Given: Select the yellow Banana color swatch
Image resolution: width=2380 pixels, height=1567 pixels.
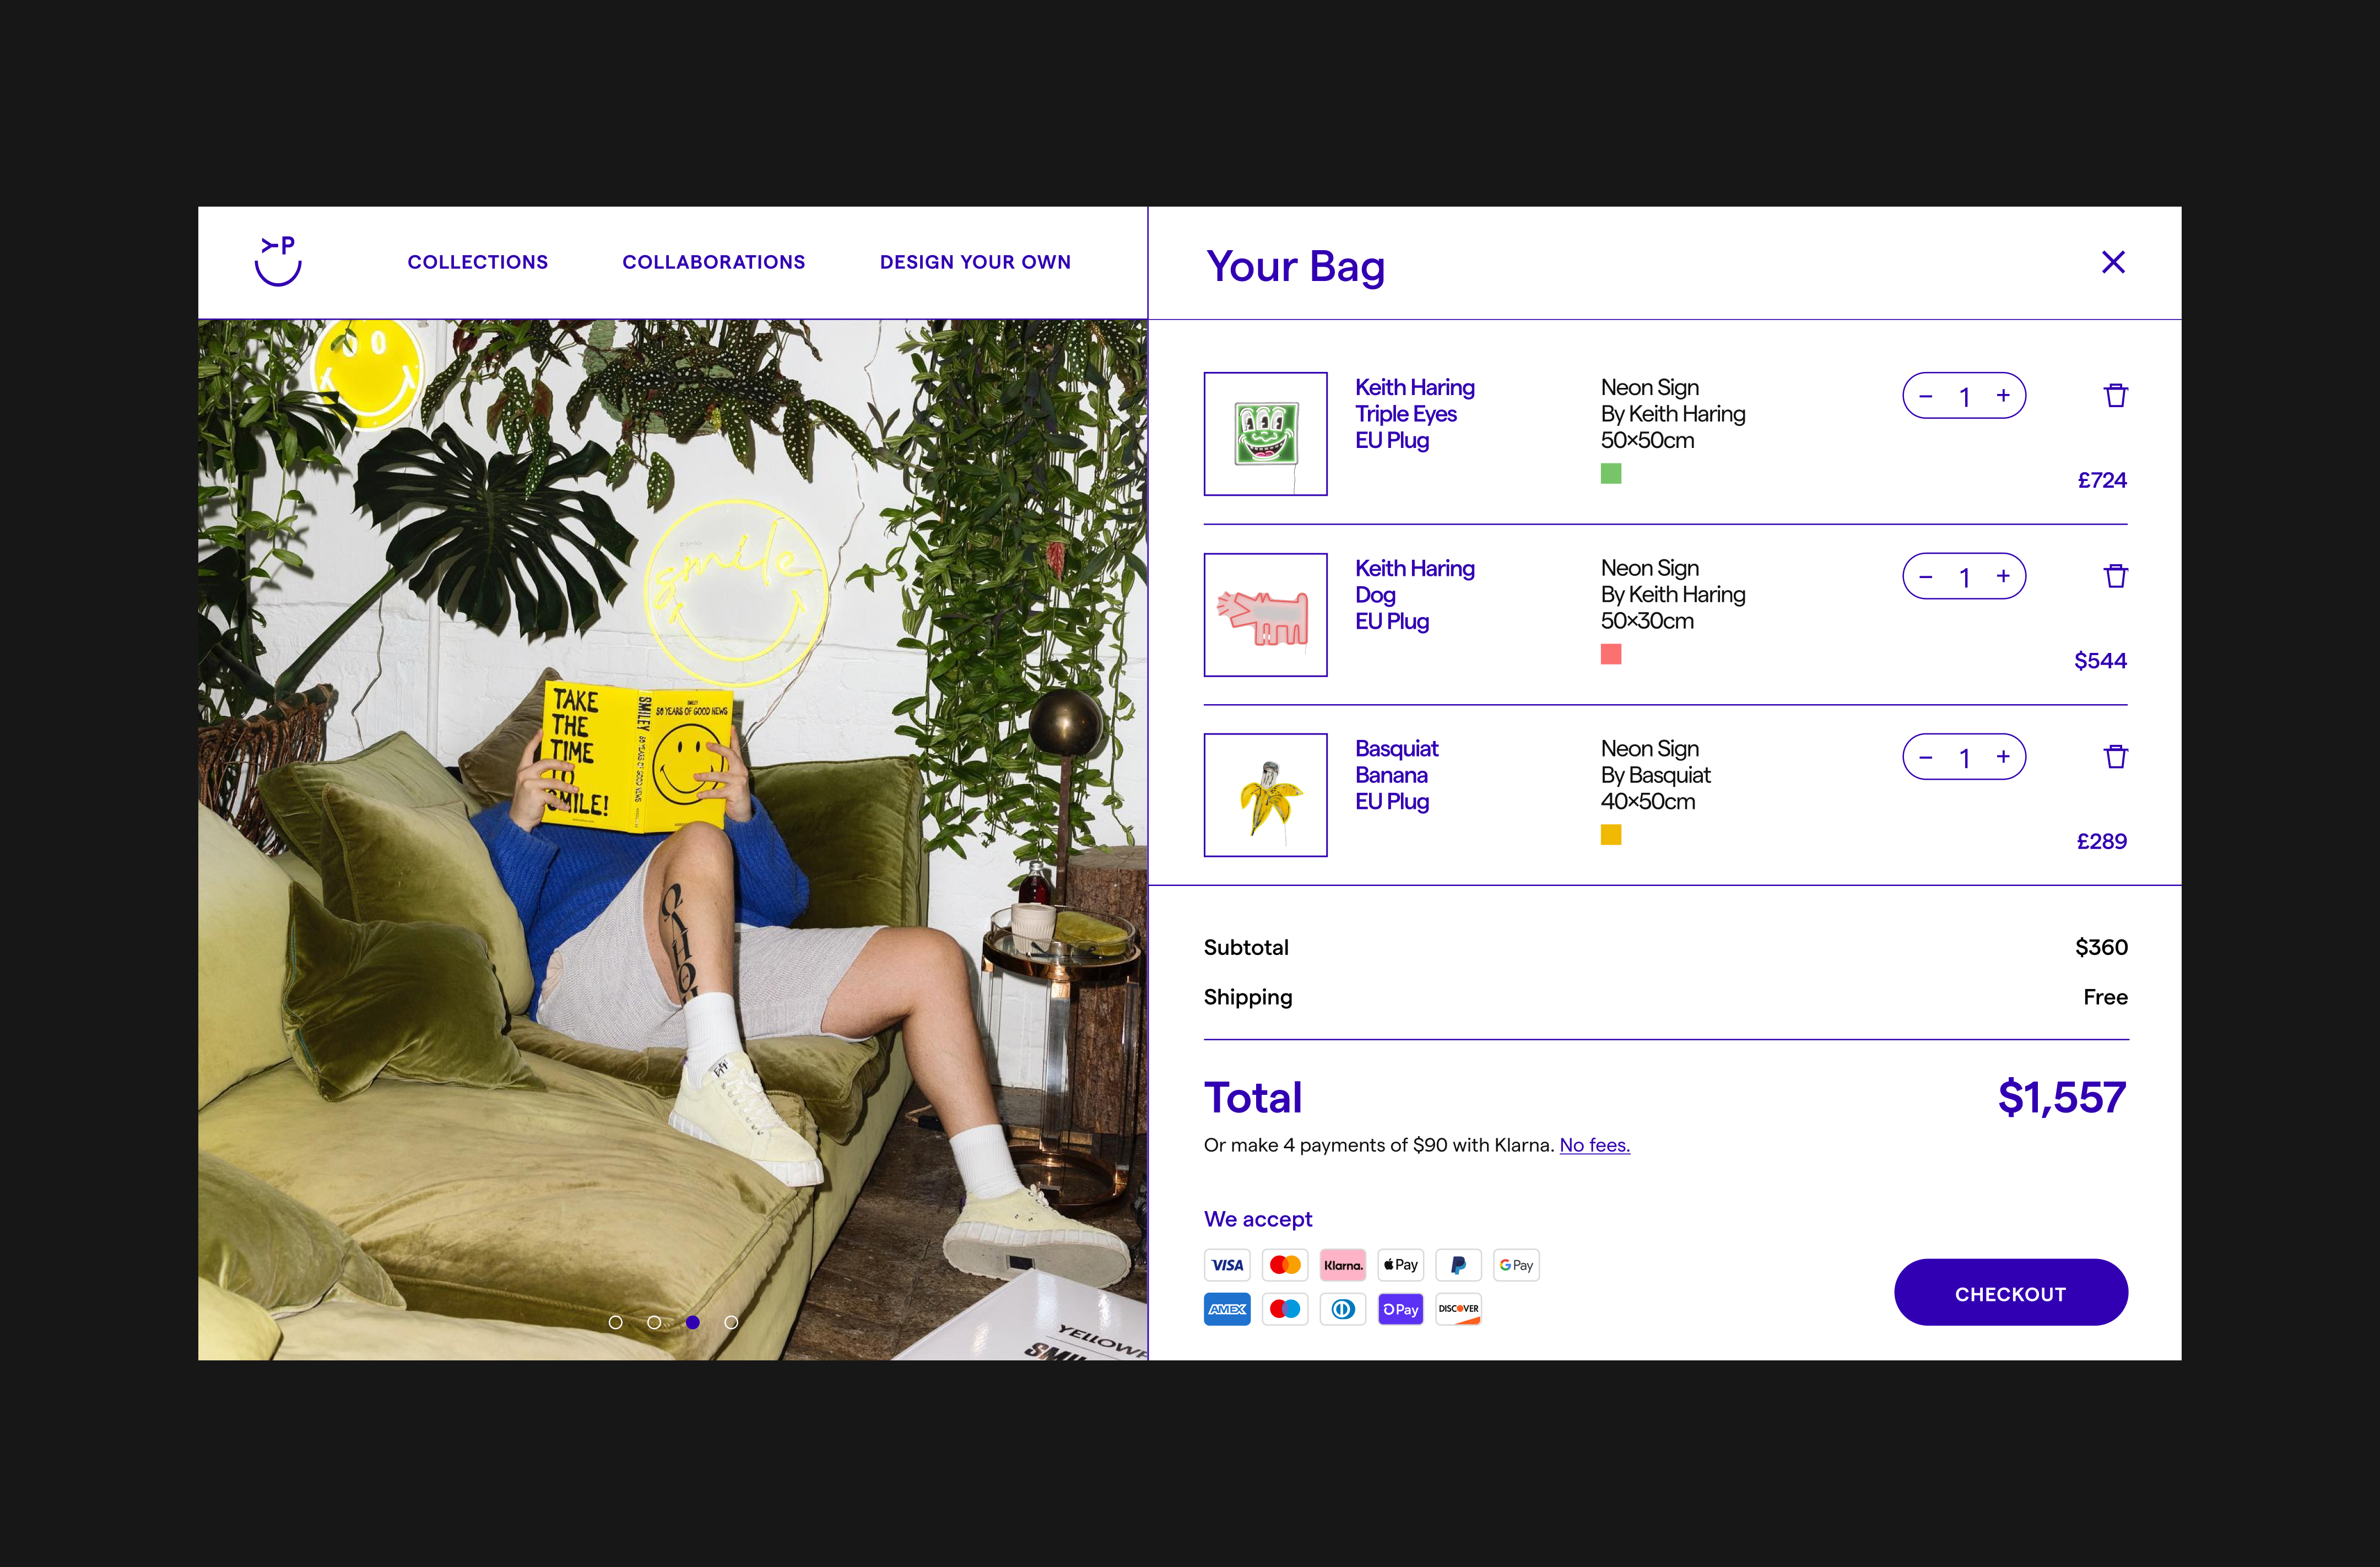Looking at the screenshot, I should [x=1611, y=835].
